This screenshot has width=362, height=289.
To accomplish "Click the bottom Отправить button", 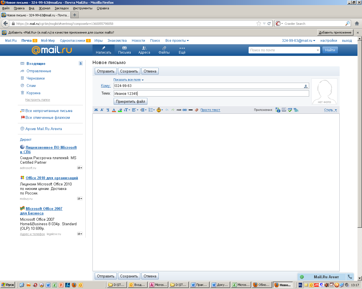I will [106, 276].
